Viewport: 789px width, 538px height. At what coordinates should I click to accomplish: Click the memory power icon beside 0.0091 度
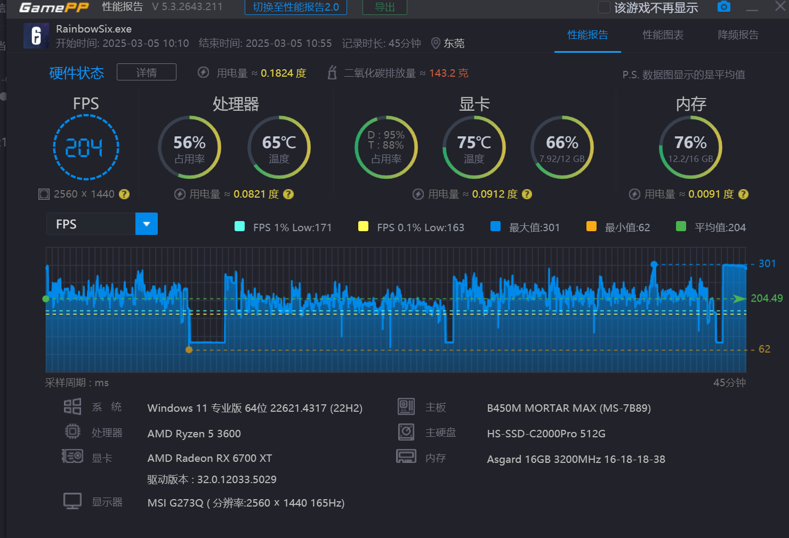pyautogui.click(x=634, y=194)
